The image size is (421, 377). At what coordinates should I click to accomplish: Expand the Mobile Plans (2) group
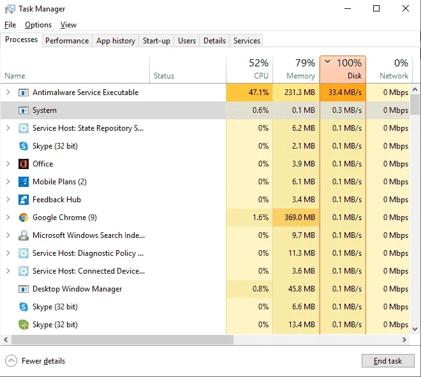coord(8,182)
